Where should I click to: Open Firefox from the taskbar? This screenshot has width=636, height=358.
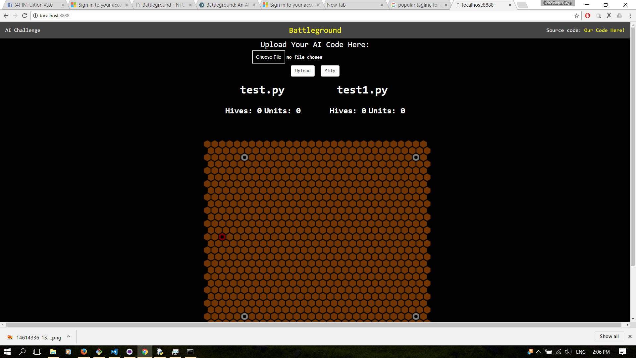click(84, 352)
